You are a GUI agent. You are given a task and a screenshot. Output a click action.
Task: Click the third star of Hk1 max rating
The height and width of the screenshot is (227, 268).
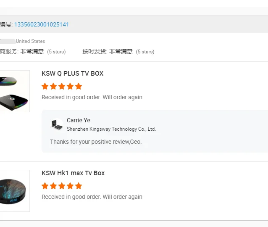[62, 186]
